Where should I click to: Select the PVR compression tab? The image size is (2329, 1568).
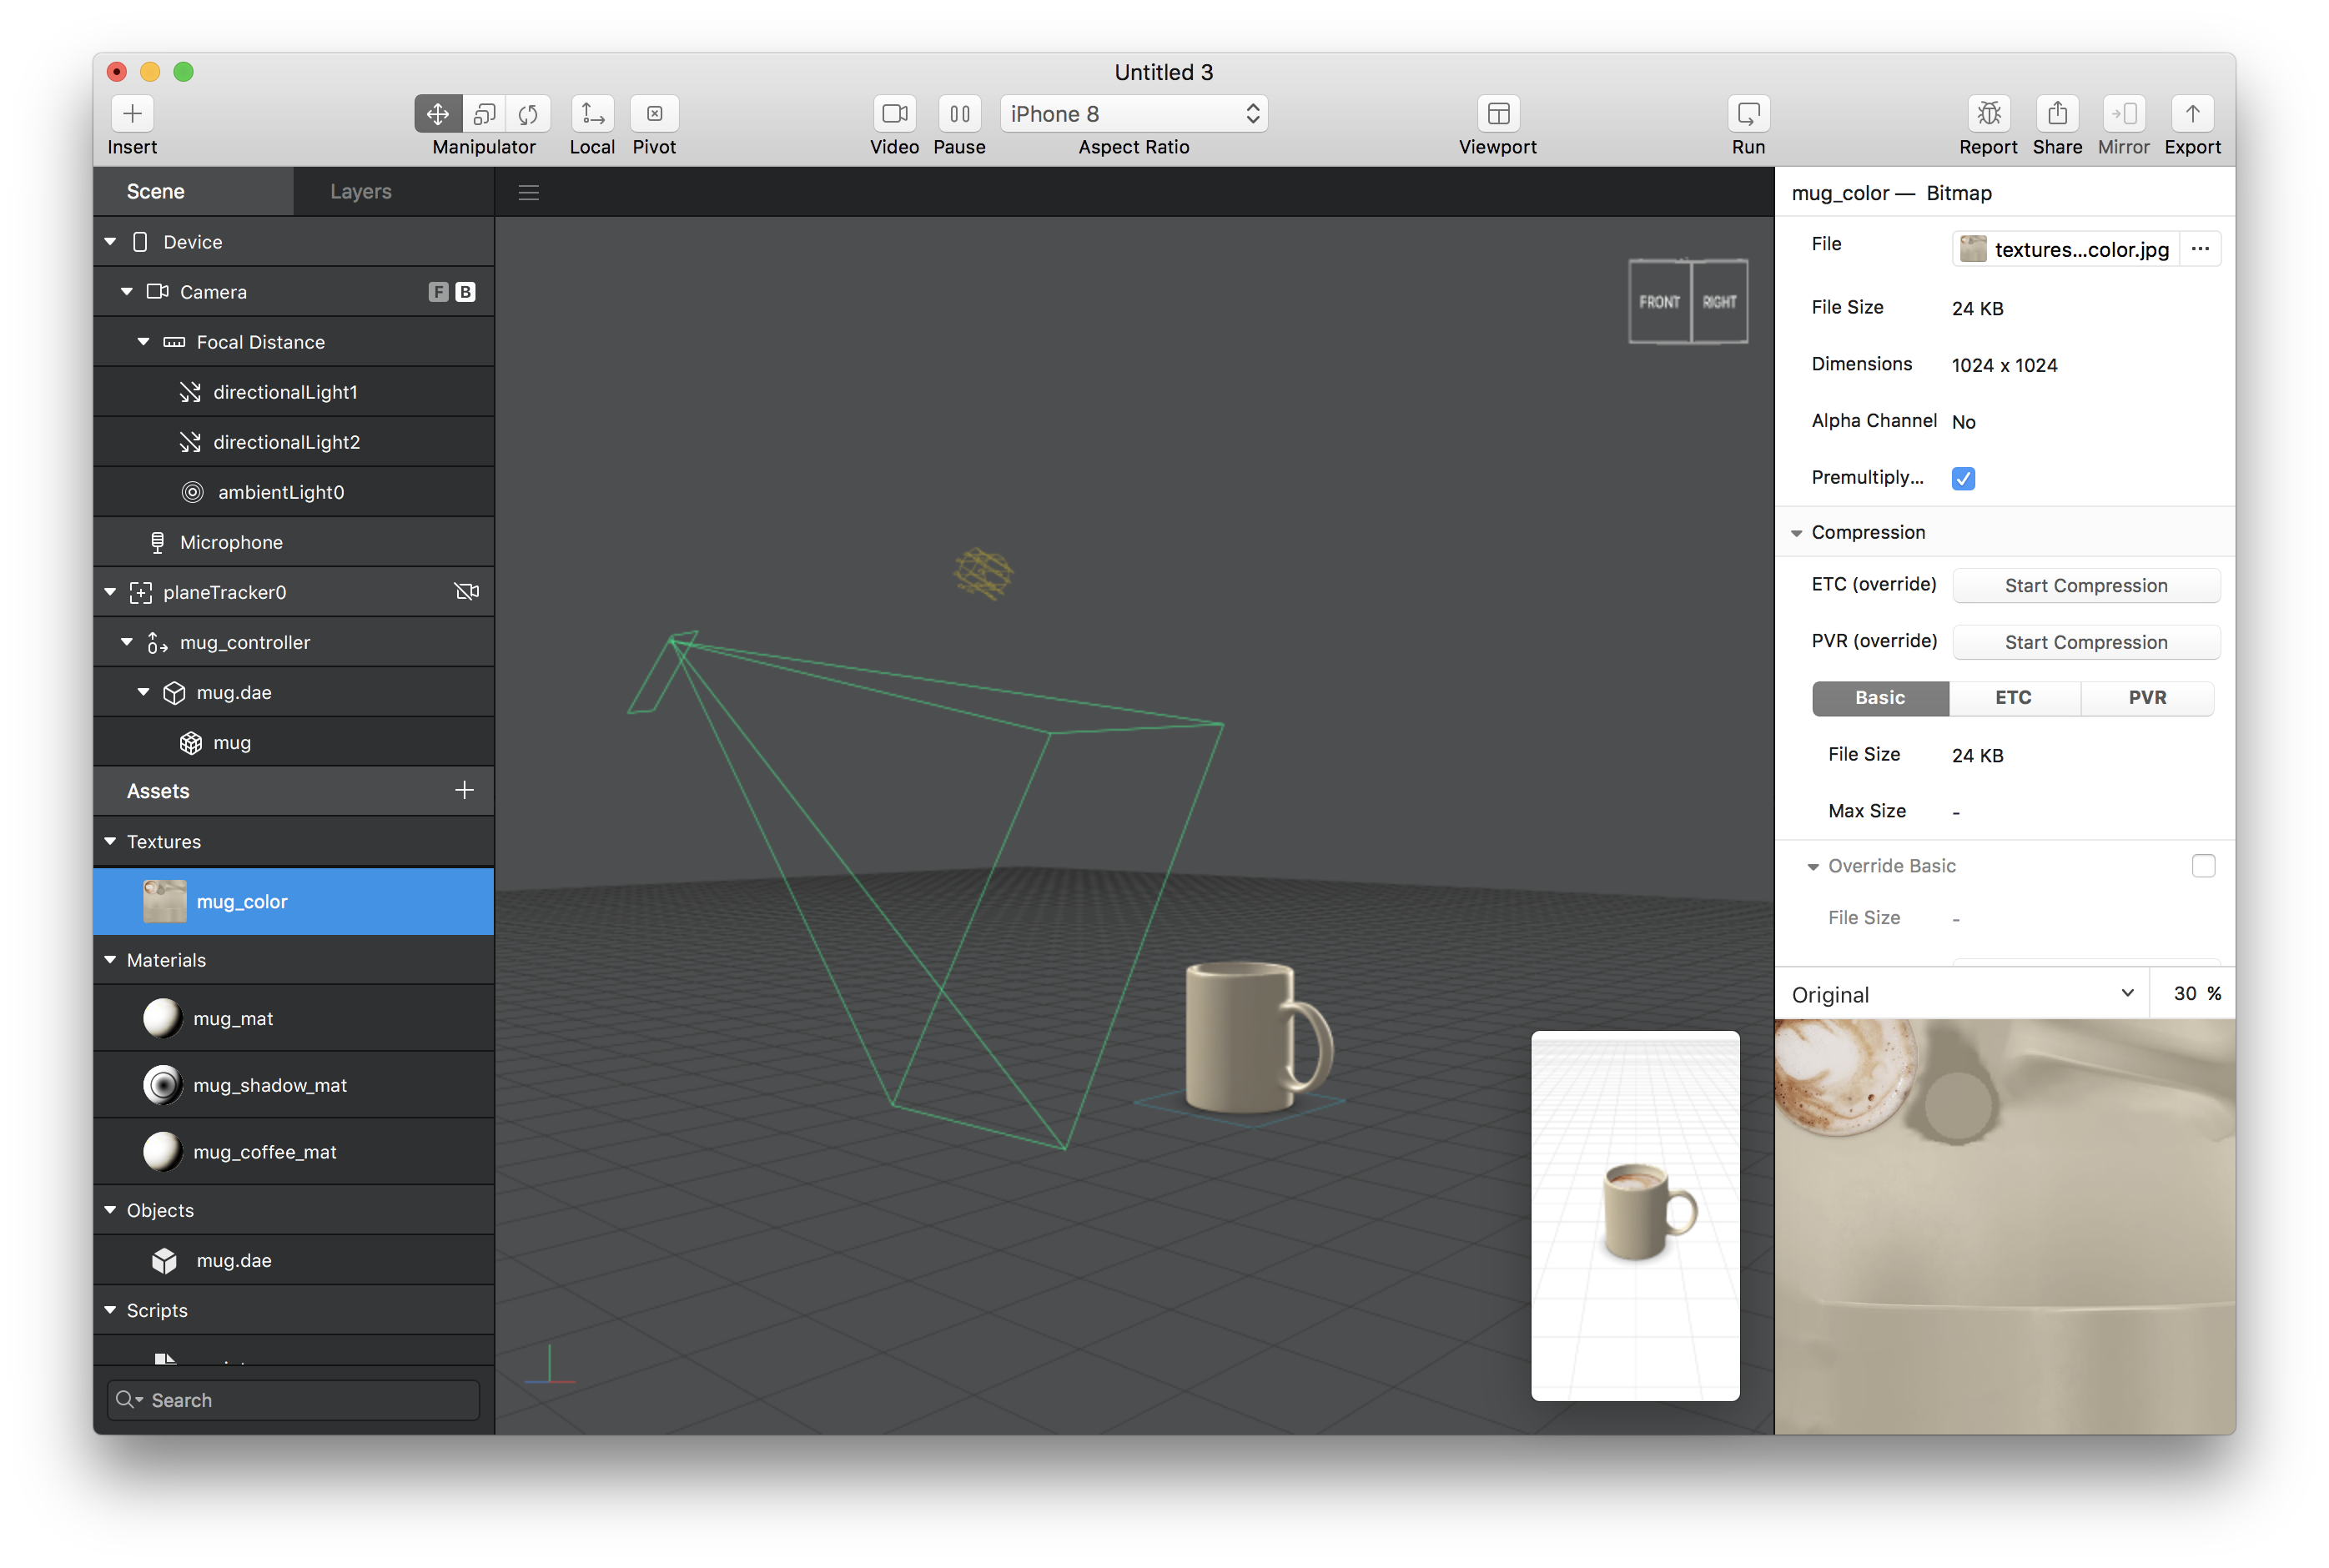tap(2147, 698)
